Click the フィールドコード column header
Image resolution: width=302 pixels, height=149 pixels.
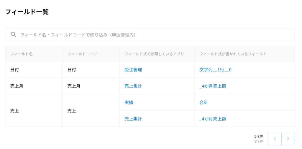82,54
